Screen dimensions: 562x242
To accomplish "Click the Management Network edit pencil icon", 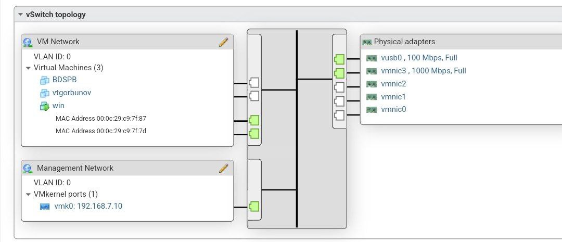I will point(224,168).
